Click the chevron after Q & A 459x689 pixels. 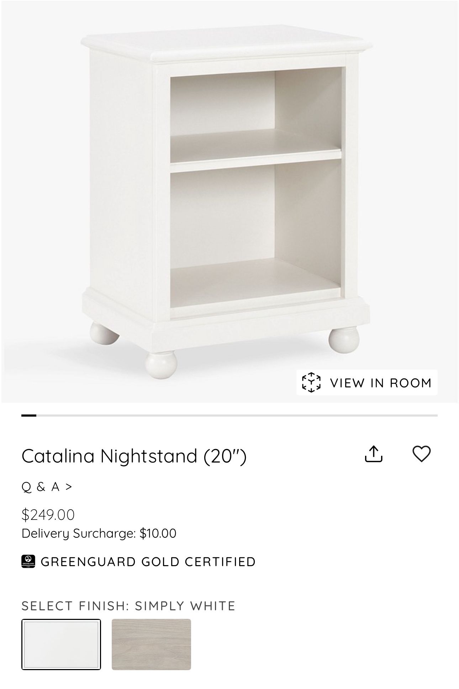tap(69, 486)
